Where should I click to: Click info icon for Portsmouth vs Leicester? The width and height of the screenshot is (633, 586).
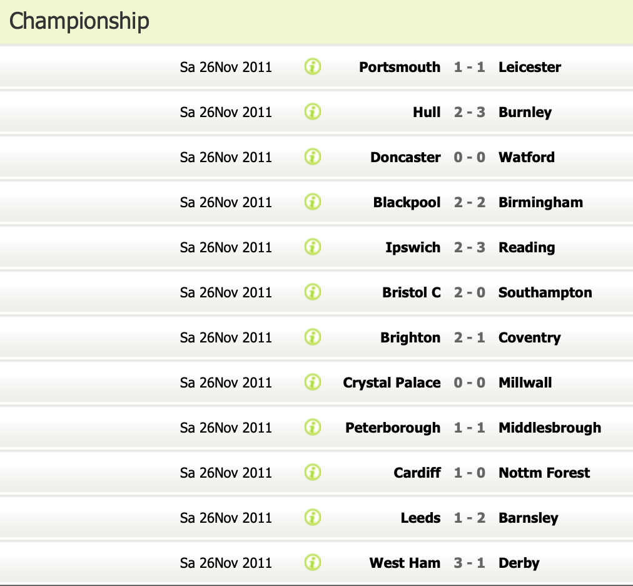[x=313, y=66]
